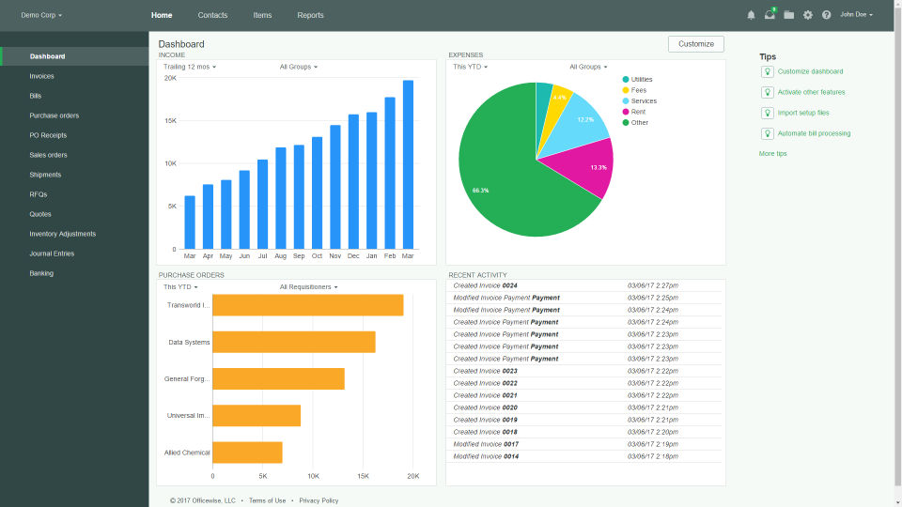Click lightbulb icon beside Import setup files
This screenshot has height=507, width=902.
[767, 113]
